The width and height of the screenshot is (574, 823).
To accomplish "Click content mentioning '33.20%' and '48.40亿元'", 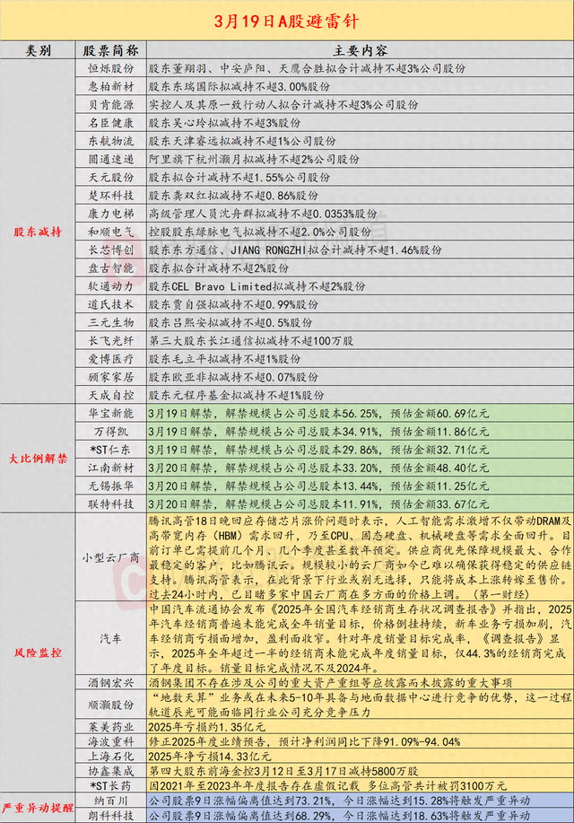I will pos(318,468).
